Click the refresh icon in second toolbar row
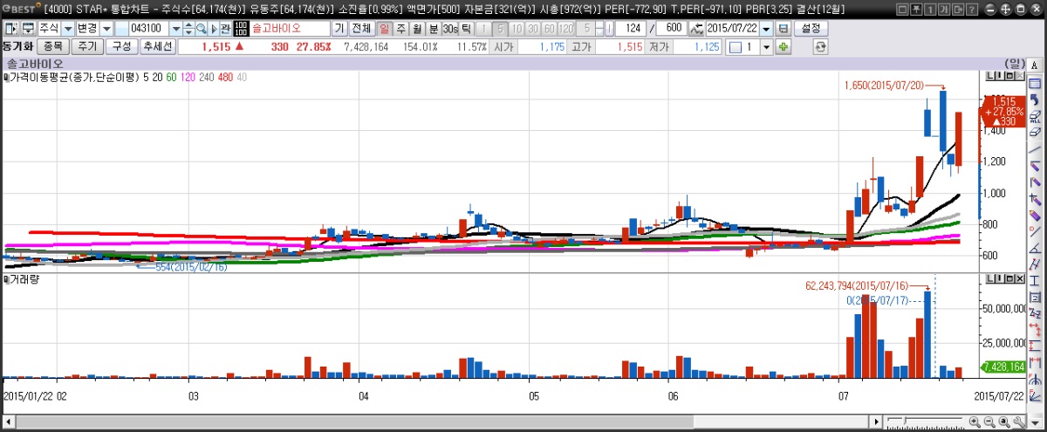Screen dimensions: 1047x432 [x=820, y=46]
